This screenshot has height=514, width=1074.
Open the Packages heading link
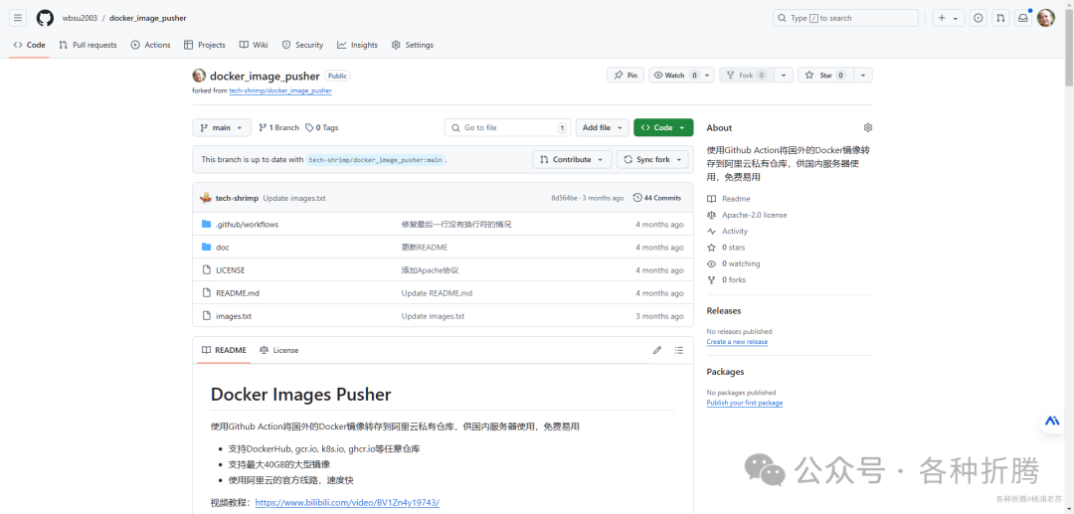point(725,372)
